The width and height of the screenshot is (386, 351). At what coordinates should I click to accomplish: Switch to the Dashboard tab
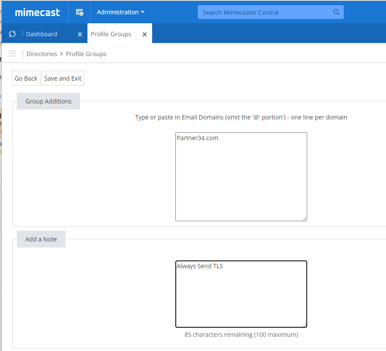tap(41, 34)
